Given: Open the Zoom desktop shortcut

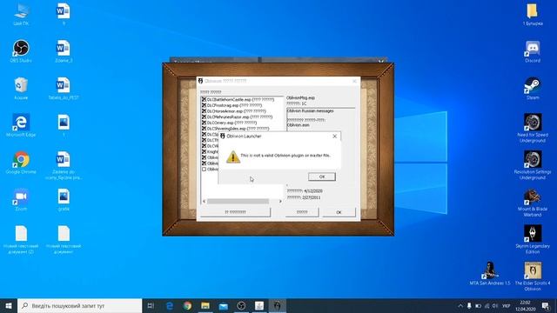Looking at the screenshot, I should (x=21, y=199).
